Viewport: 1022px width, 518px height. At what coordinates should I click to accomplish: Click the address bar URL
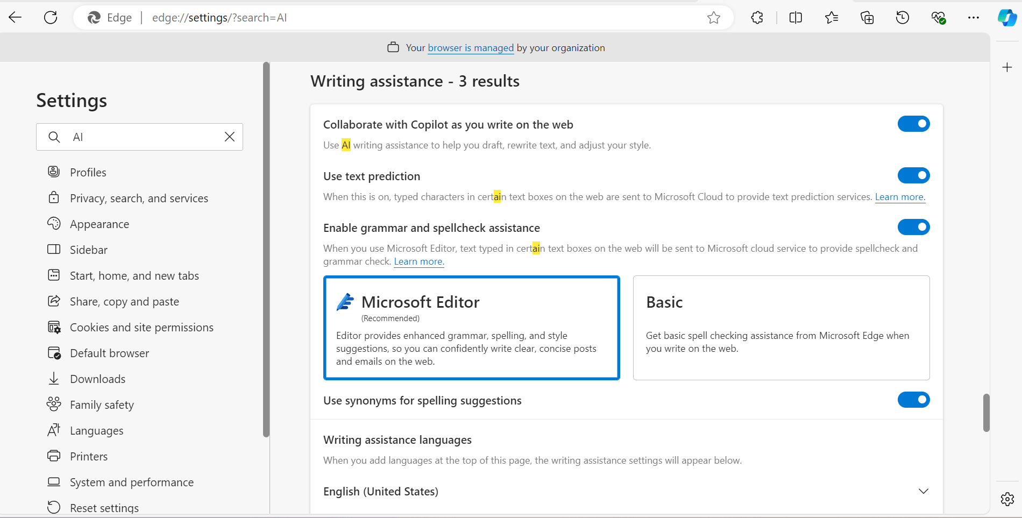tap(219, 18)
